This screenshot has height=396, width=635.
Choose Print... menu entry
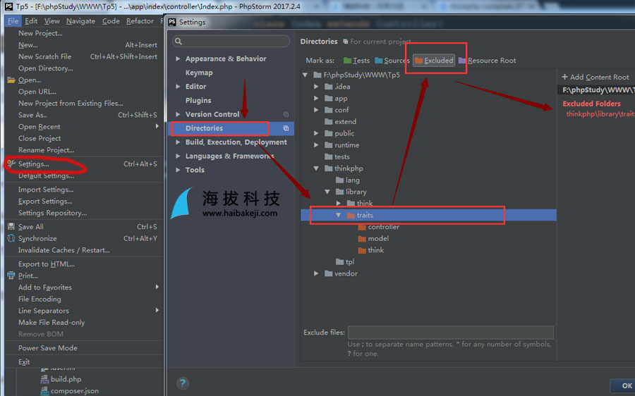84,276
